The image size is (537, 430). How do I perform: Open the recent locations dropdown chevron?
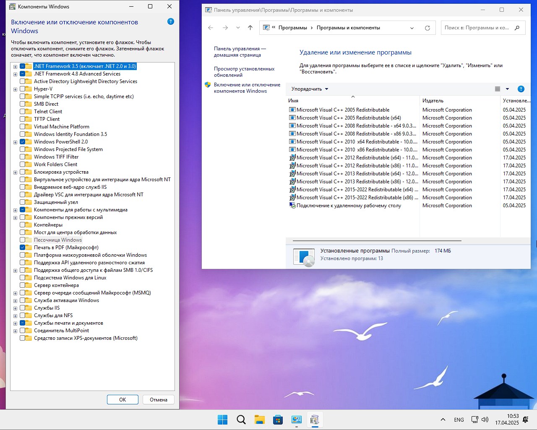[238, 28]
